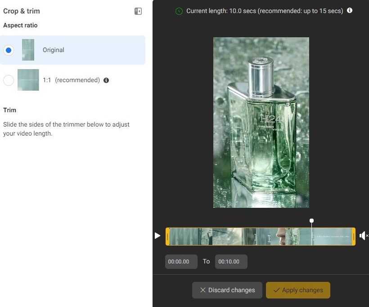
Task: Click the perfume bottle video preview
Action: (x=261, y=123)
